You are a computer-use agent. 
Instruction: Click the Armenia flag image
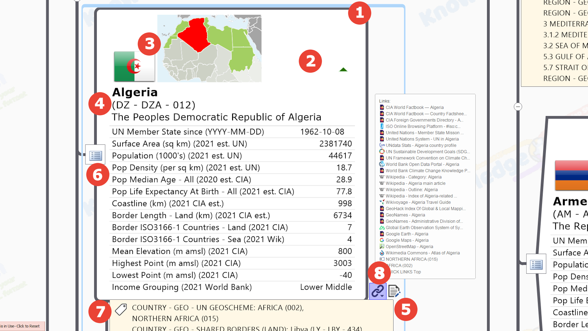[x=571, y=175]
